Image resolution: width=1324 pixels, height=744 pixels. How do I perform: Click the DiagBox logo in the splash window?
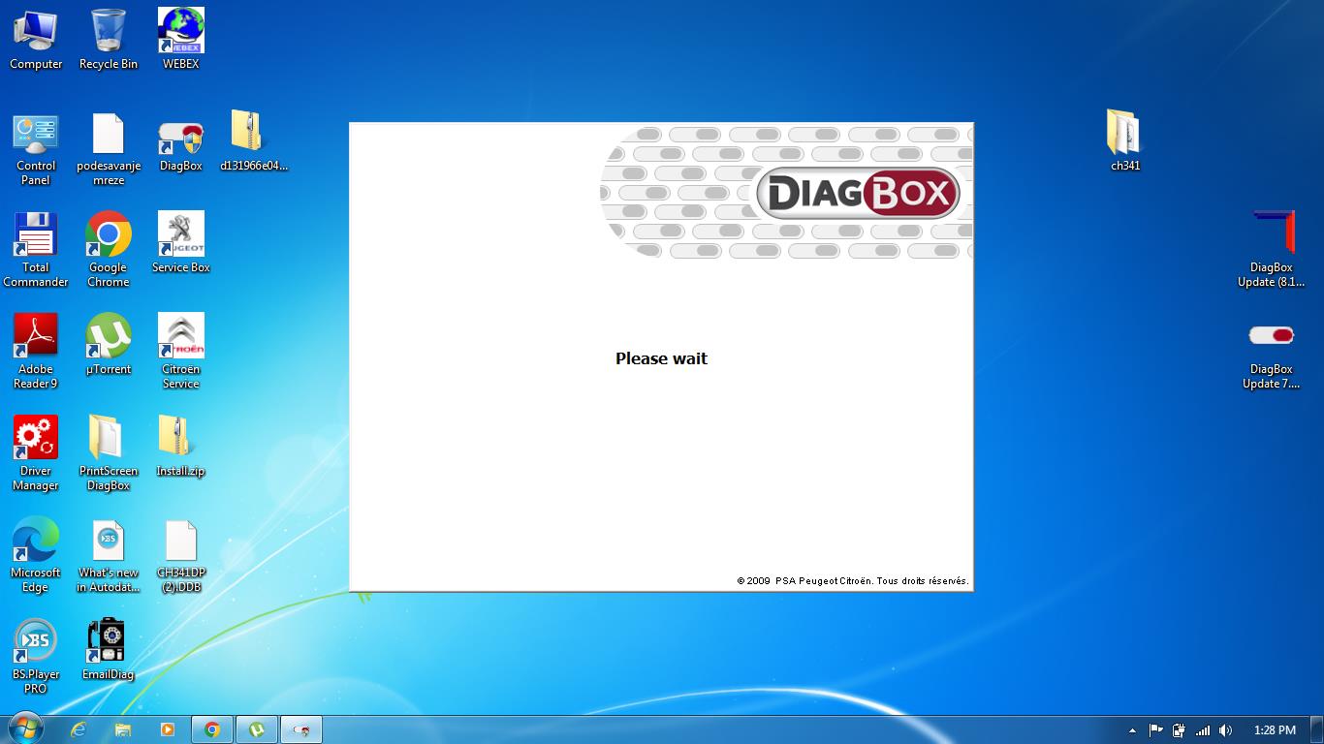pyautogui.click(x=858, y=195)
